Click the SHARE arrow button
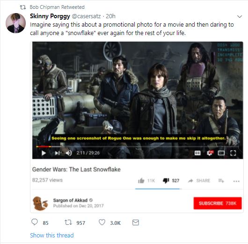Image resolution: width=248 pixels, height=244 pixels. [x=199, y=180]
